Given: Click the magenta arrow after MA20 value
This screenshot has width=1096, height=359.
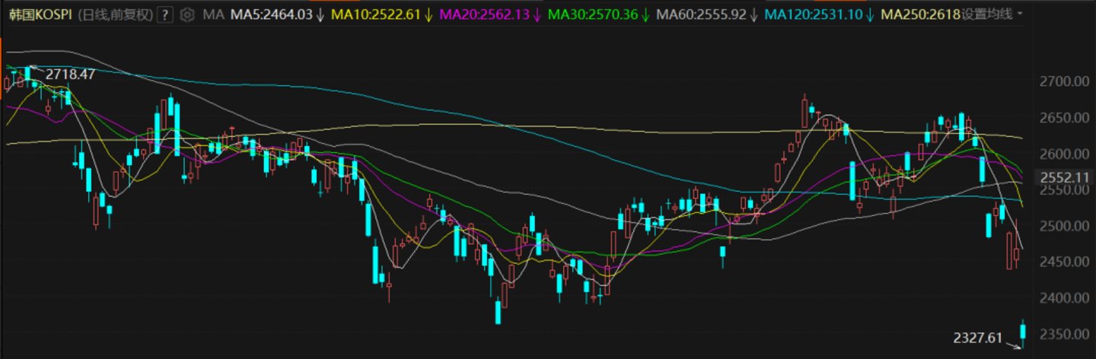Looking at the screenshot, I should [x=537, y=14].
